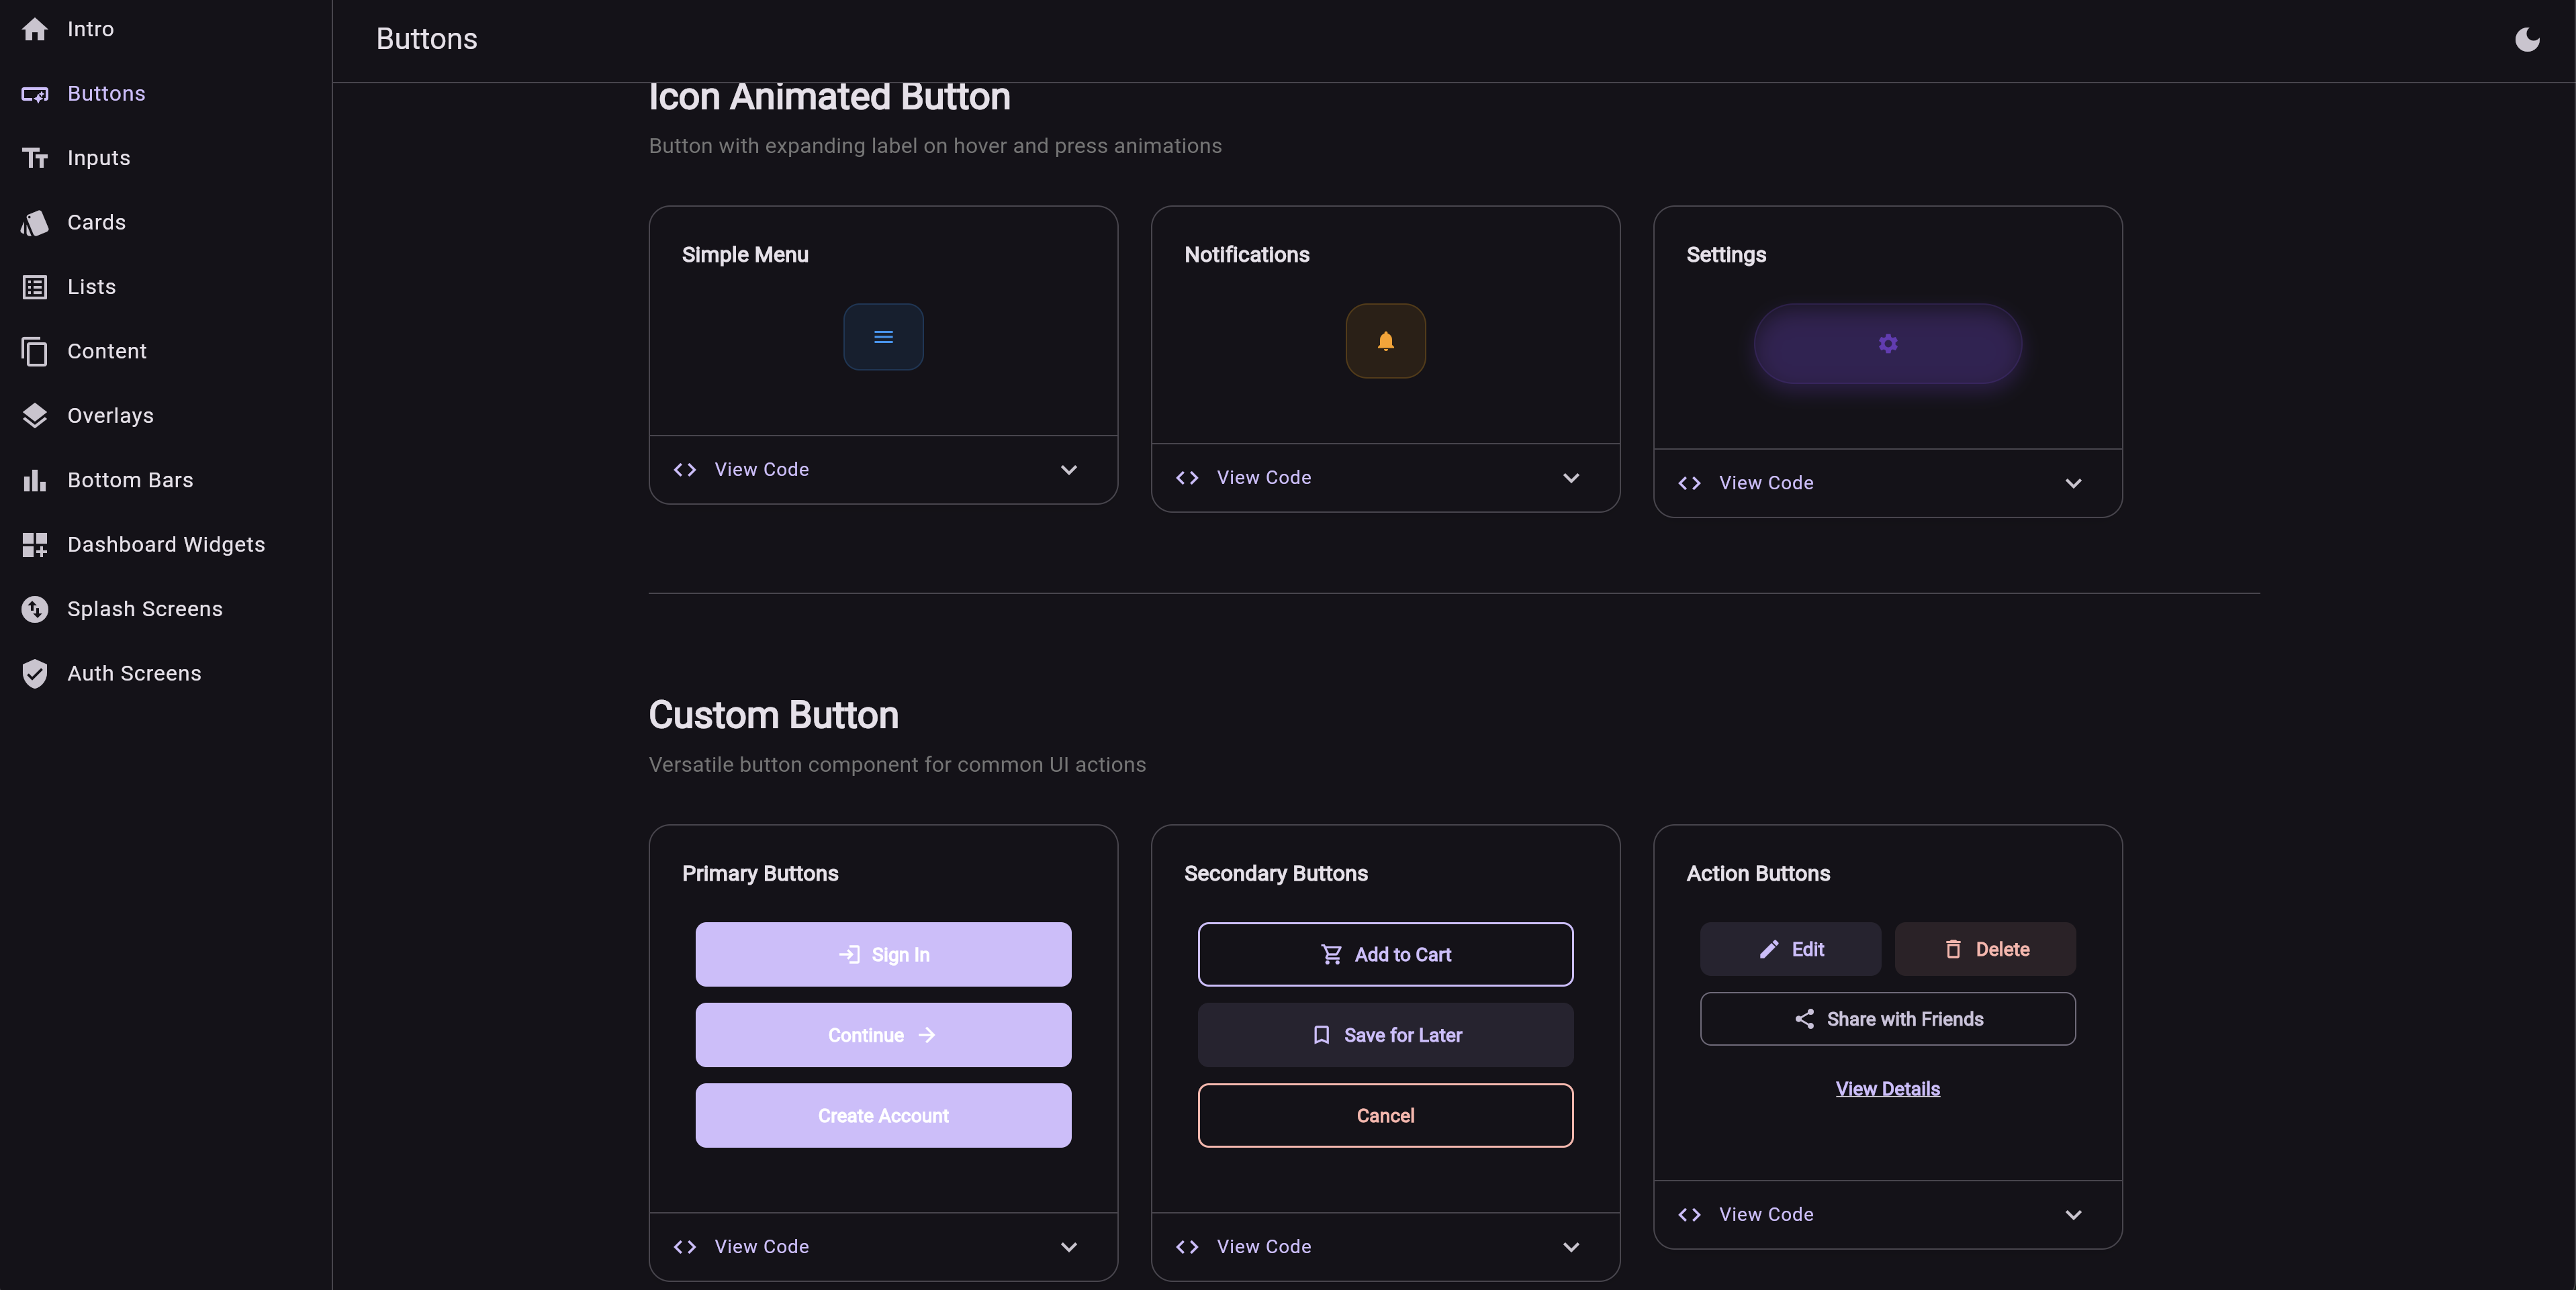Click the Create Account primary button
This screenshot has height=1290, width=2576.
[884, 1115]
